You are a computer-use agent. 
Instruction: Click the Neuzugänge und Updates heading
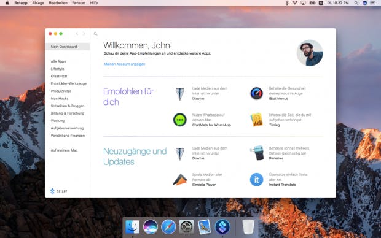coord(135,156)
